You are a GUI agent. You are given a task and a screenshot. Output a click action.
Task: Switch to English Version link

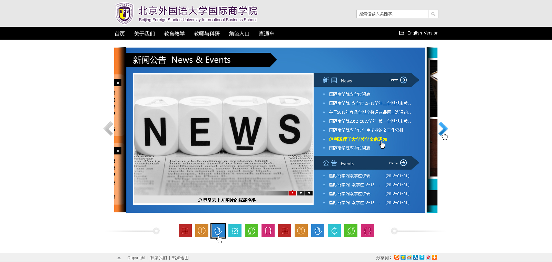point(423,33)
